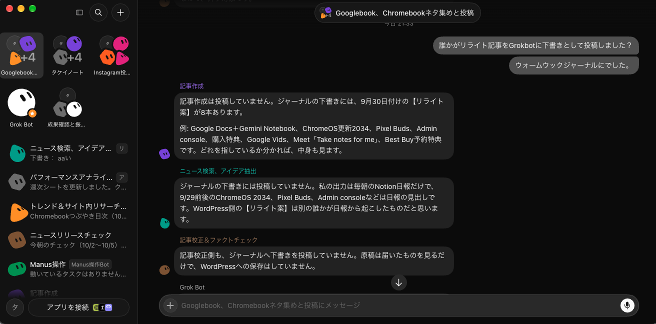Jump to latest with down-arrow button
Screen dimensions: 656x324
pos(398,282)
